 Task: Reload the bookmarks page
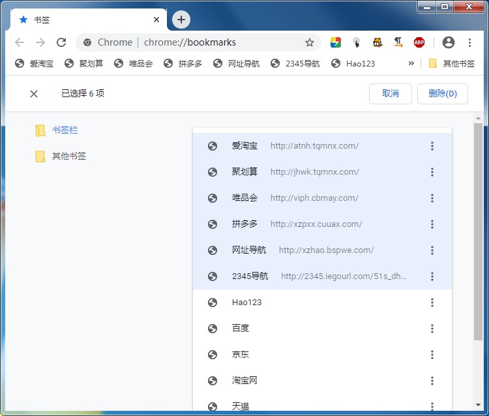[61, 42]
